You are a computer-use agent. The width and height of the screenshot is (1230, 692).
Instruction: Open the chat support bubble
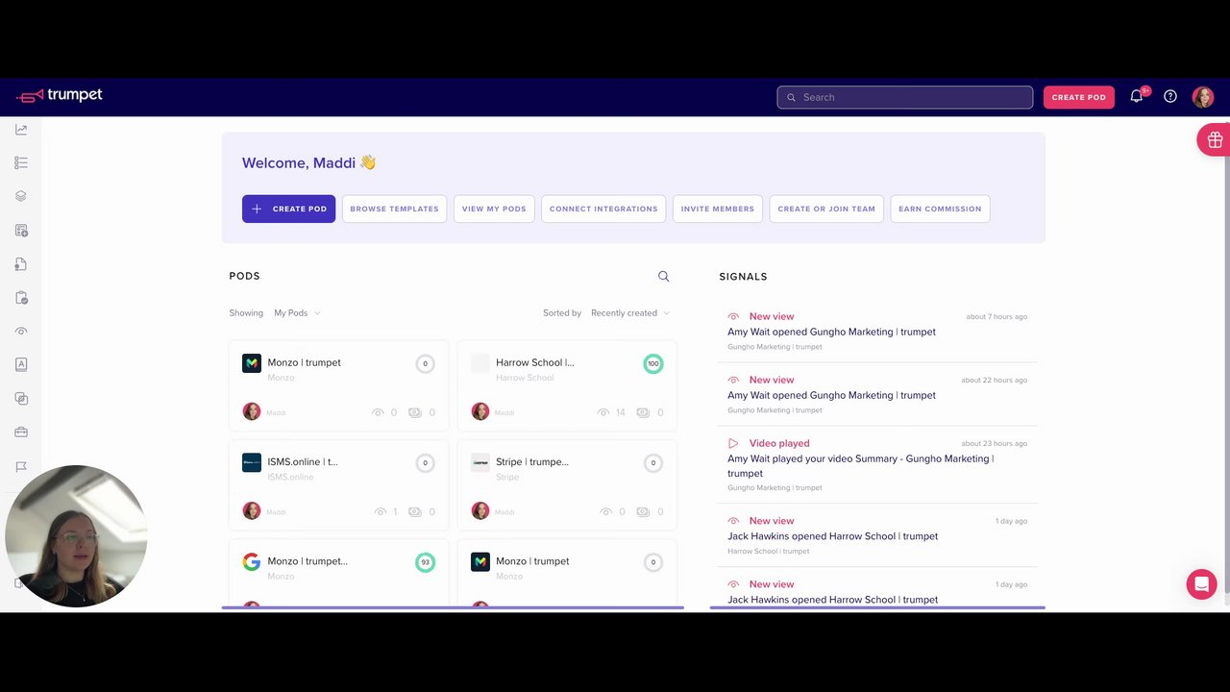point(1201,584)
